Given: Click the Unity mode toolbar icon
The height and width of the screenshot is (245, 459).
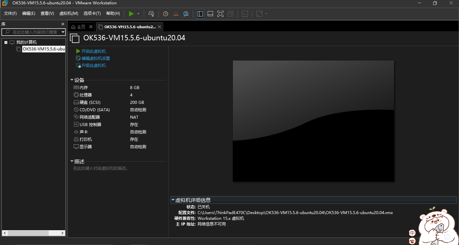Looking at the screenshot, I should pos(231,14).
